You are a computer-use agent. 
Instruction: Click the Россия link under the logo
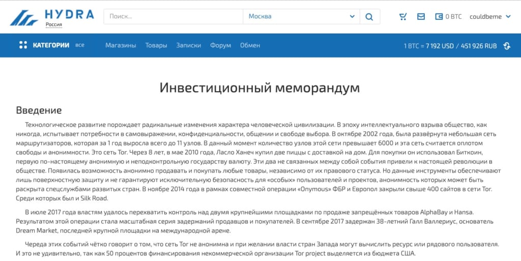coord(54,24)
